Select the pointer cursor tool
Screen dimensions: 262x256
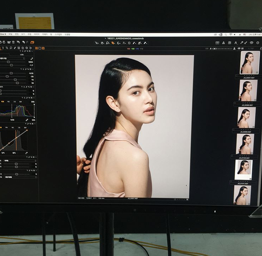pos(96,43)
